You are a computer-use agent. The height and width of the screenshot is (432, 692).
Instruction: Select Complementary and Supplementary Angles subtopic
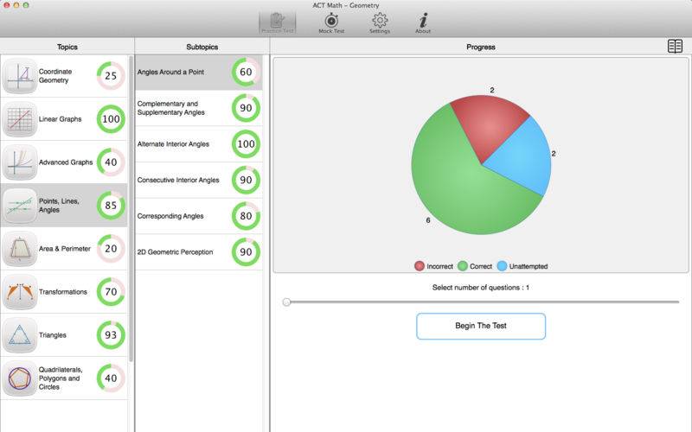tap(199, 109)
